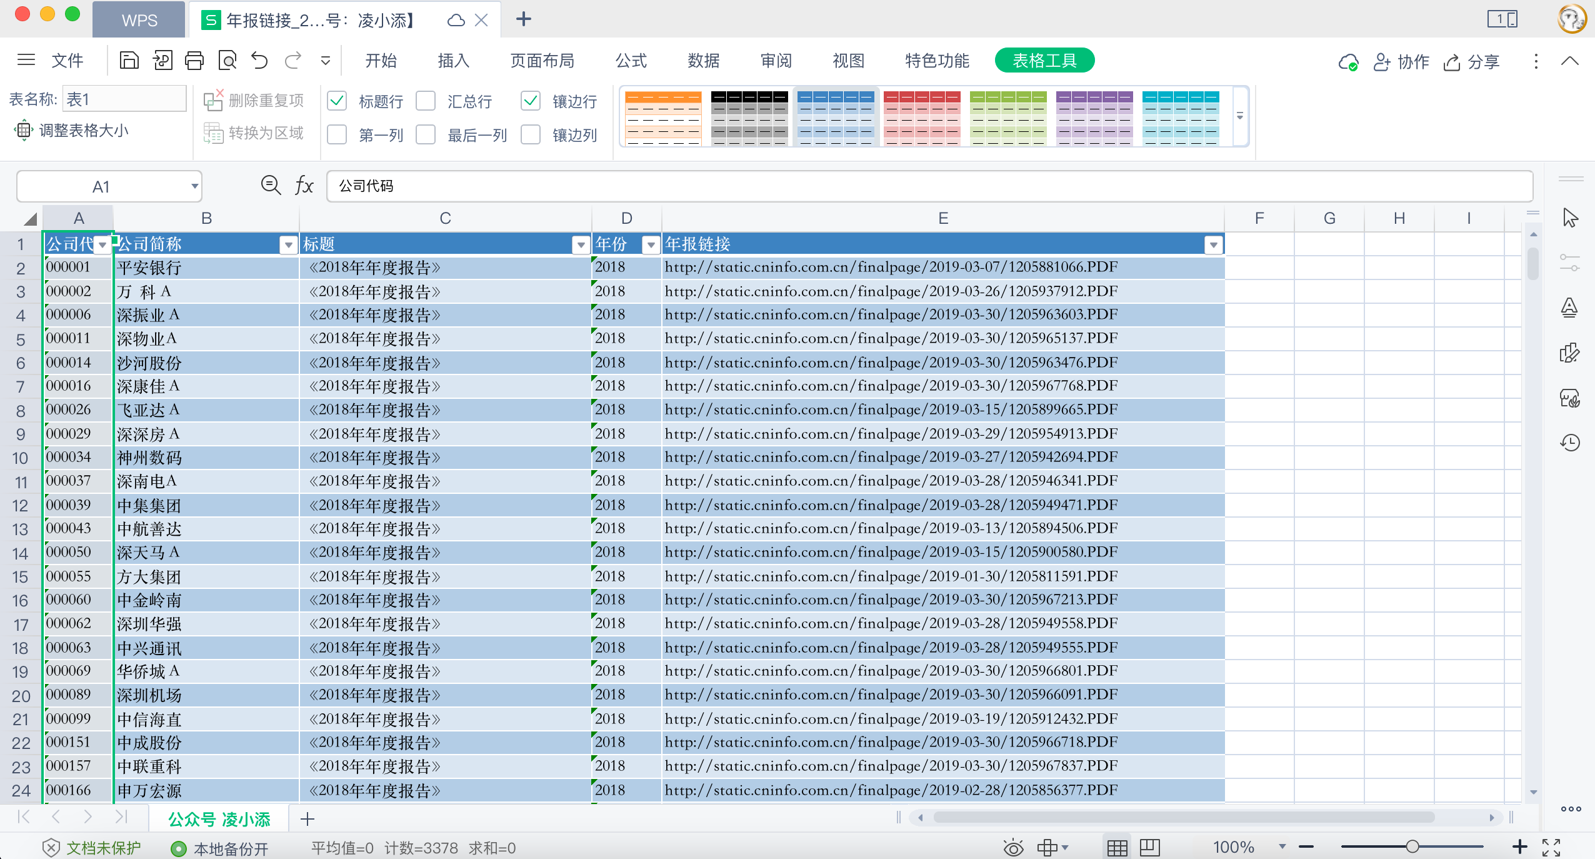Viewport: 1595px width, 859px height.
Task: Click the sidebar three dots more icon
Action: click(x=1571, y=809)
